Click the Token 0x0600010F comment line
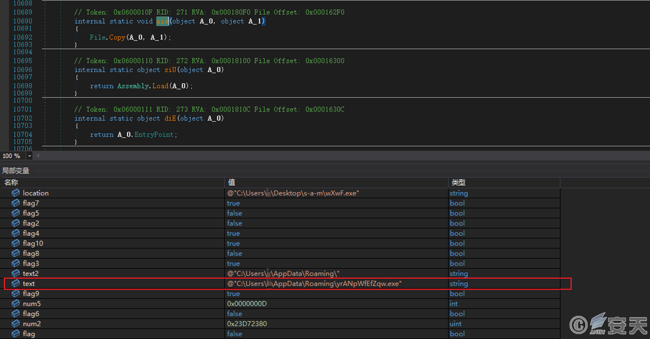 click(209, 12)
